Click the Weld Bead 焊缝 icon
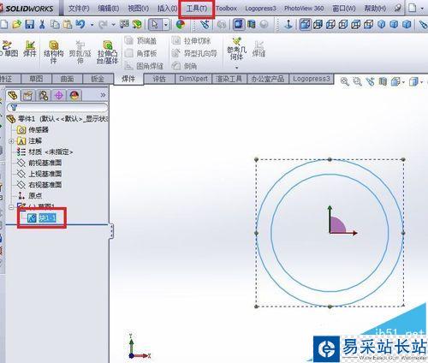428x363 pixels. tap(259, 49)
